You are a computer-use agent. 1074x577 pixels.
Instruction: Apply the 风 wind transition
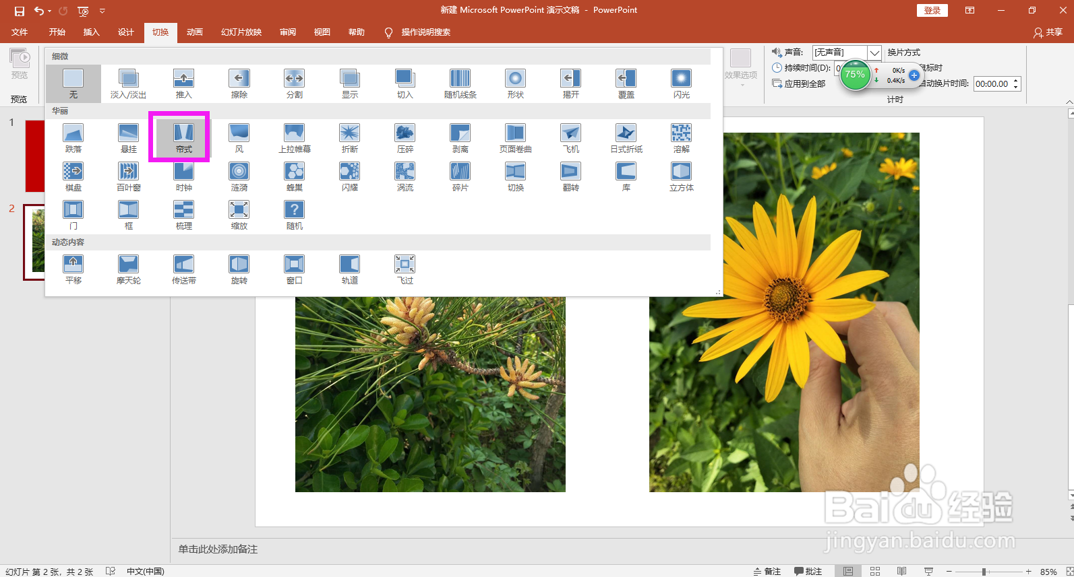239,138
